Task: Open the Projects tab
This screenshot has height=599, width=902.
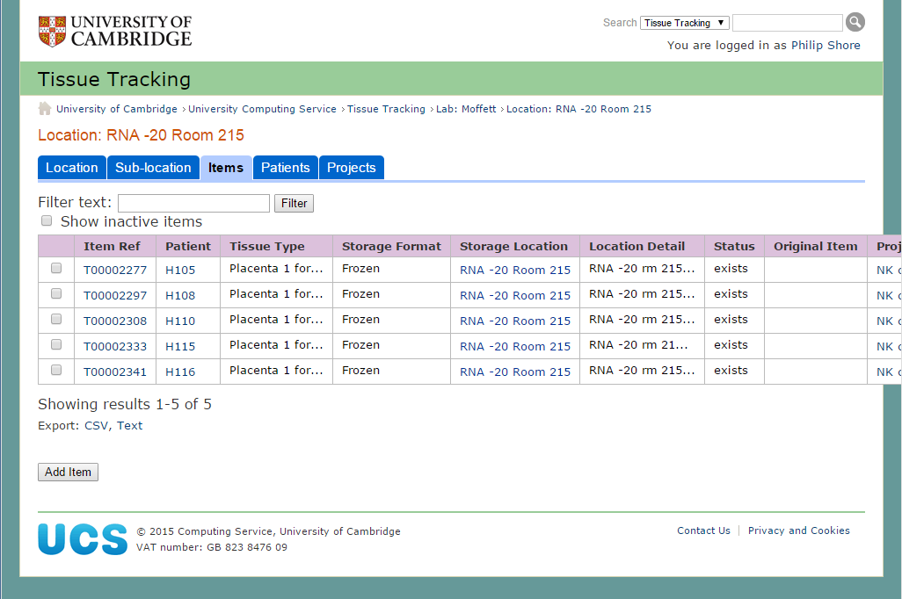Action: tap(352, 168)
